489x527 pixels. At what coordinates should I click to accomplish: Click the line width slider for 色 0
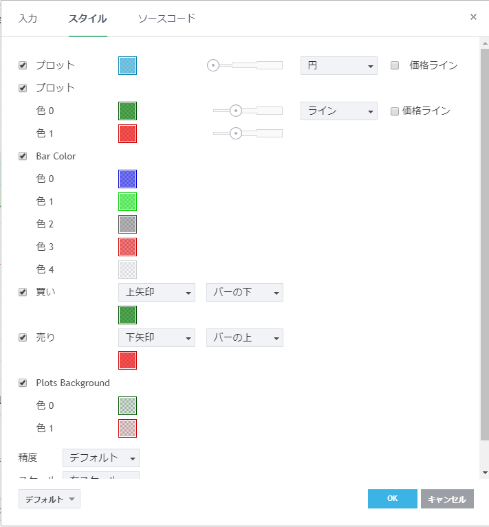(248, 111)
